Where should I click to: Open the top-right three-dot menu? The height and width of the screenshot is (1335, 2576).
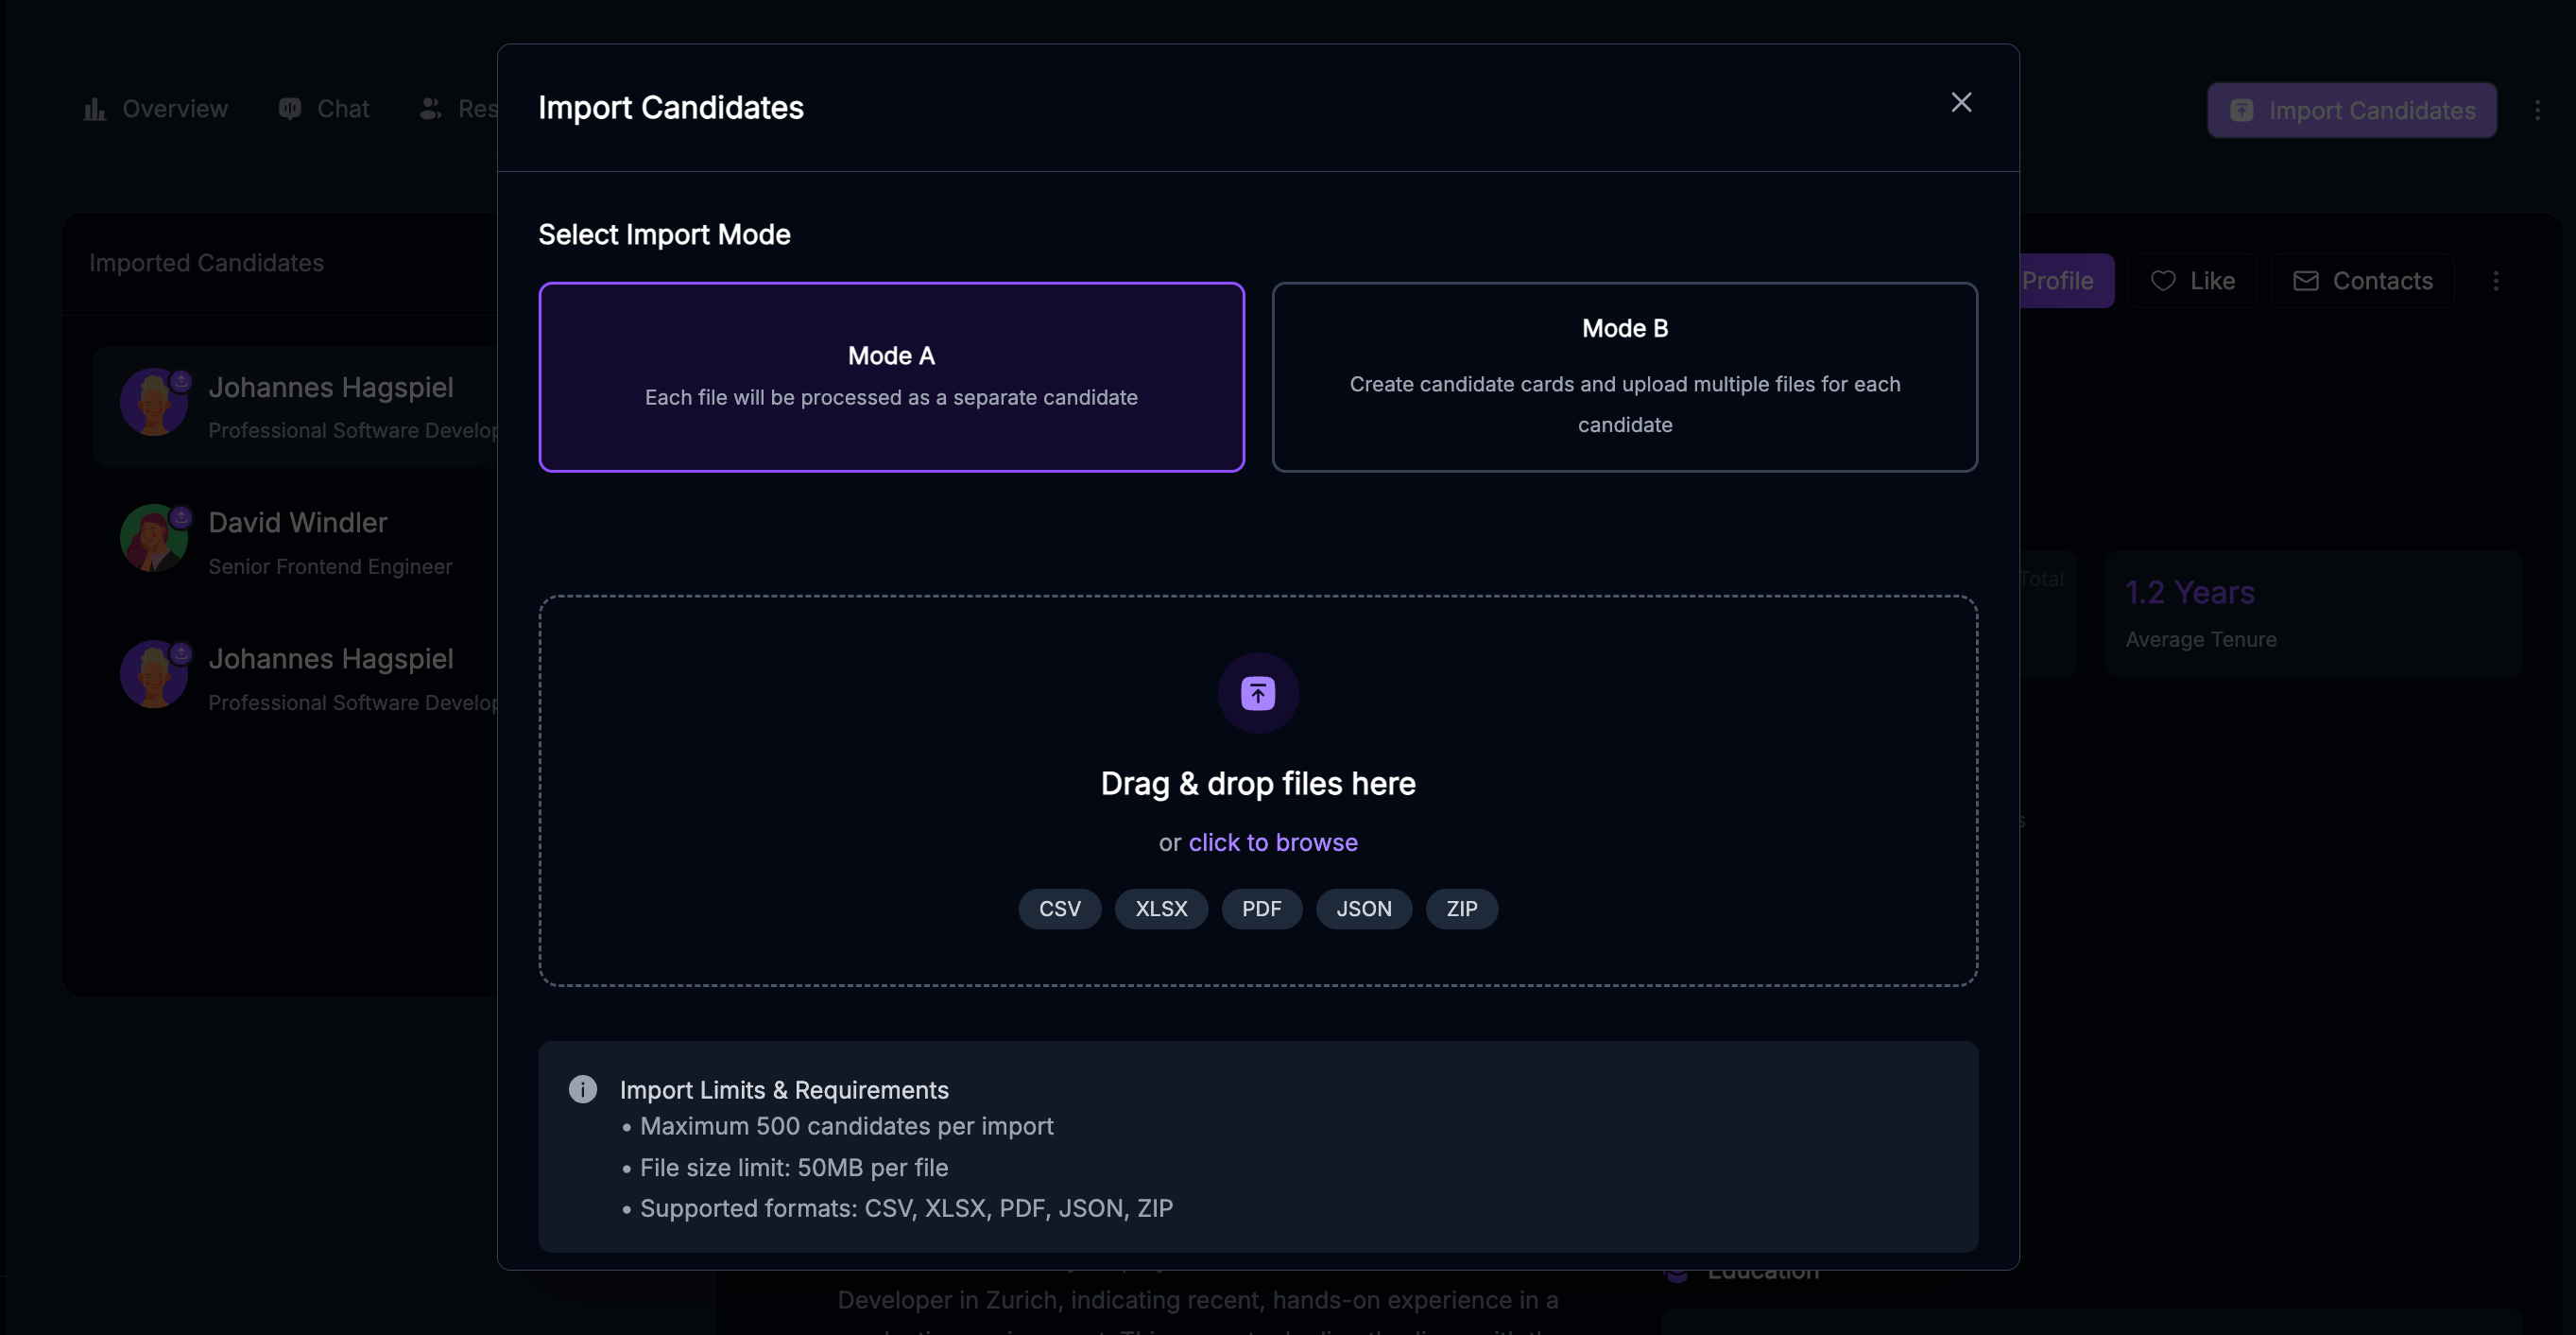(x=2536, y=110)
